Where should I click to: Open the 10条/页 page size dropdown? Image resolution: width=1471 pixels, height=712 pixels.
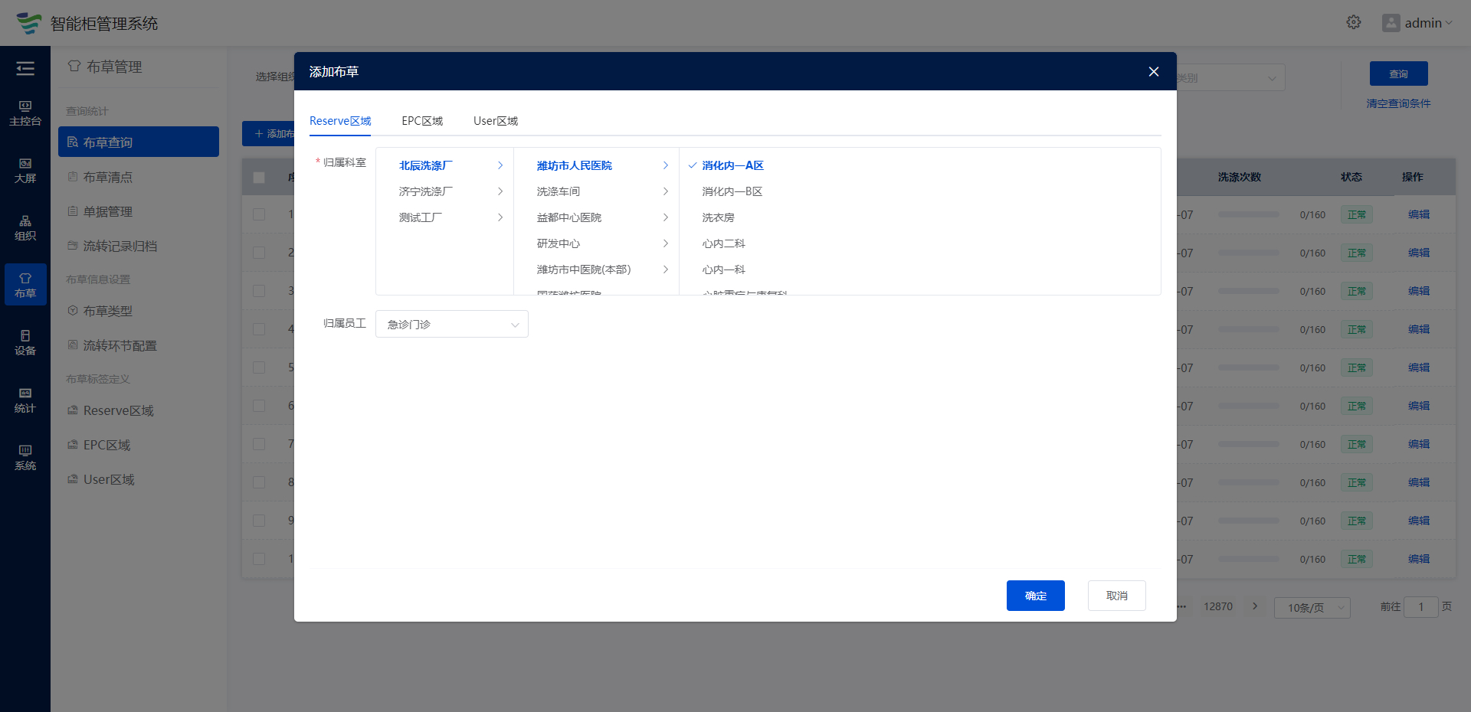[1312, 607]
